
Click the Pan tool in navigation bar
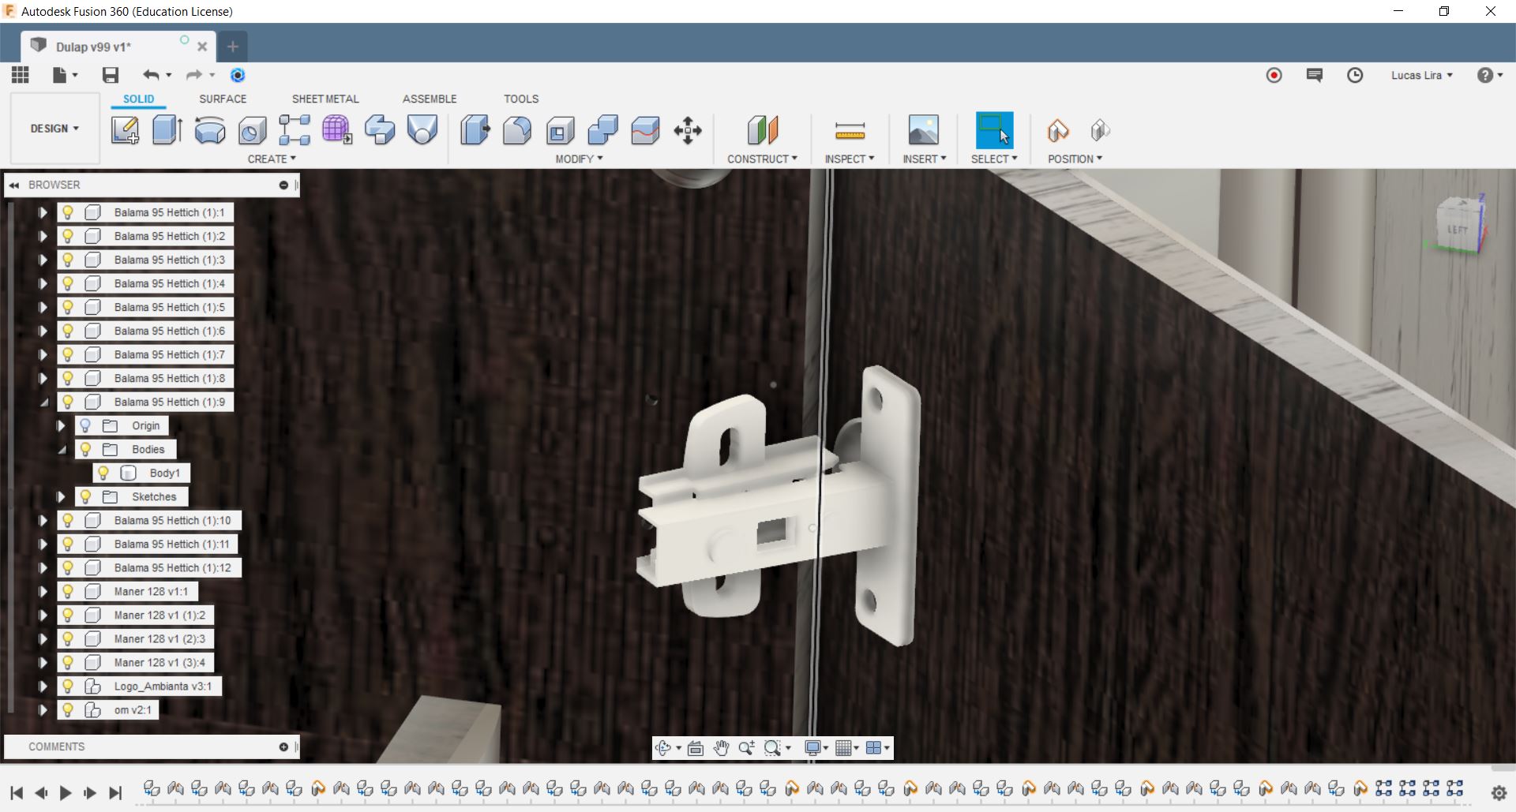tap(722, 748)
